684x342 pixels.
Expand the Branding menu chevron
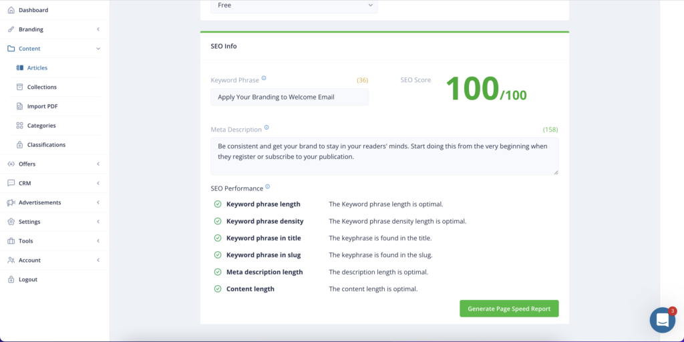98,29
